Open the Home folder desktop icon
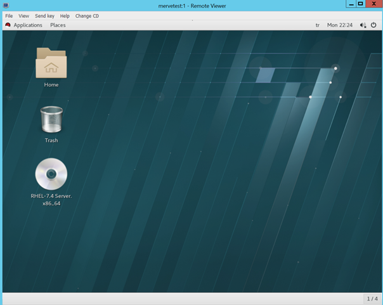 tap(51, 63)
